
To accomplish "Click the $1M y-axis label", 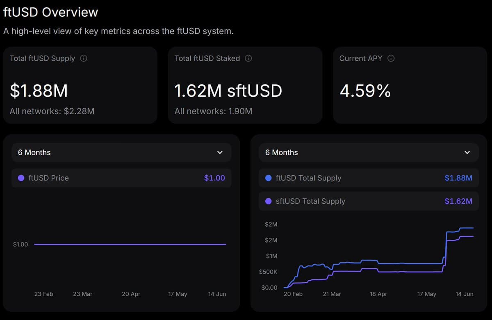I will 272,256.
